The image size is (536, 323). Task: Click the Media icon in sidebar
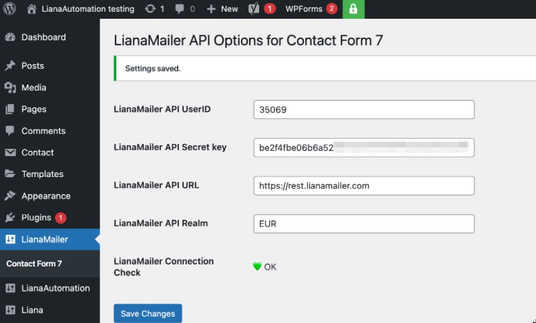click(x=10, y=87)
